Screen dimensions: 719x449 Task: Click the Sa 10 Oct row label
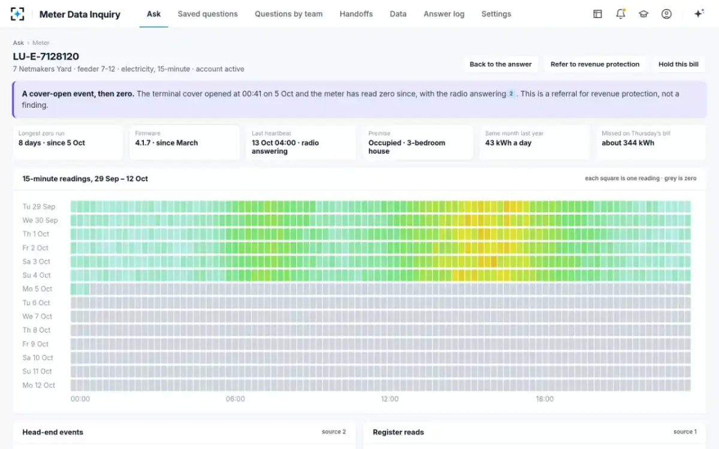coord(38,358)
